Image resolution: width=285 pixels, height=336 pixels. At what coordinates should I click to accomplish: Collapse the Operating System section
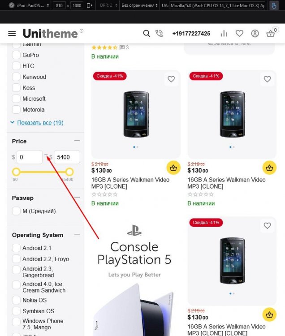pyautogui.click(x=77, y=234)
